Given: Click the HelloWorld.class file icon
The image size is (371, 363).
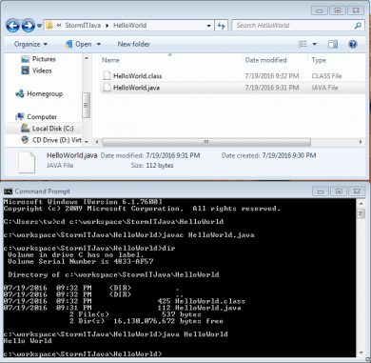Looking at the screenshot, I should 107,75.
